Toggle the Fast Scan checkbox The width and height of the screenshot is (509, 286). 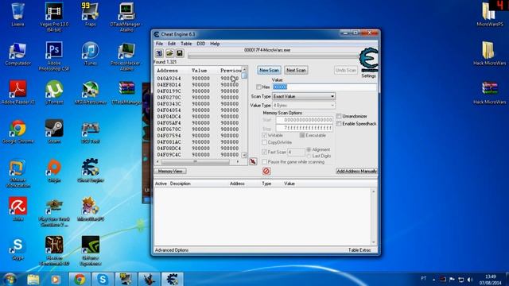(265, 152)
